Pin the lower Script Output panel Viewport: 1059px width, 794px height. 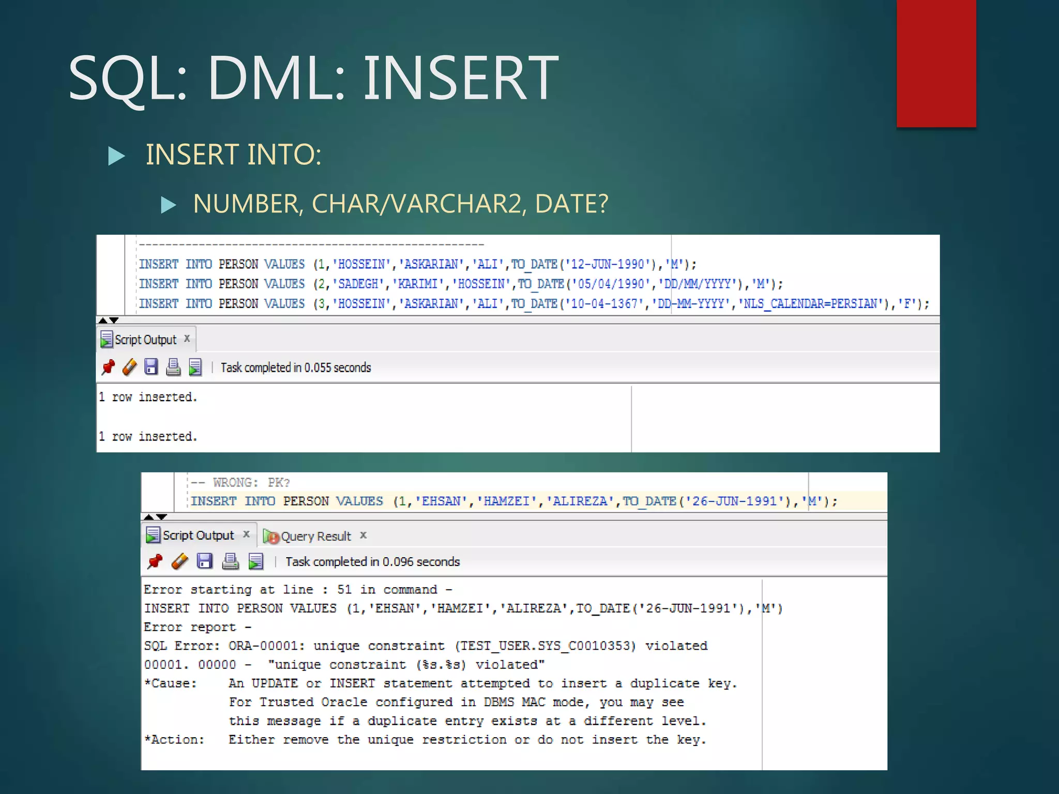tap(155, 561)
